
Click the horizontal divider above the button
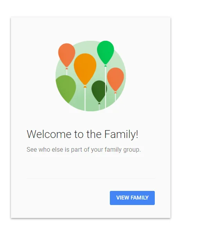(x=91, y=178)
